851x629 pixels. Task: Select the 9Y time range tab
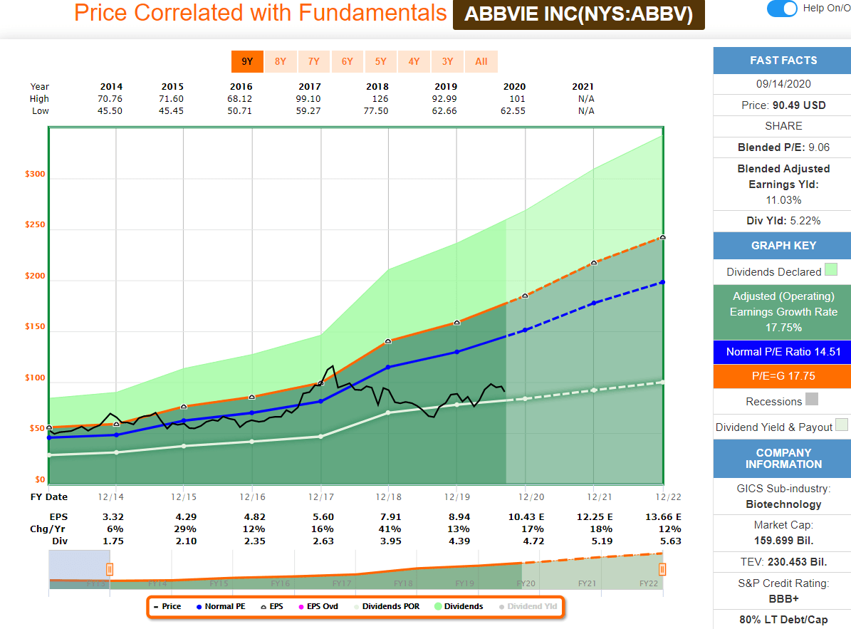[x=247, y=61]
